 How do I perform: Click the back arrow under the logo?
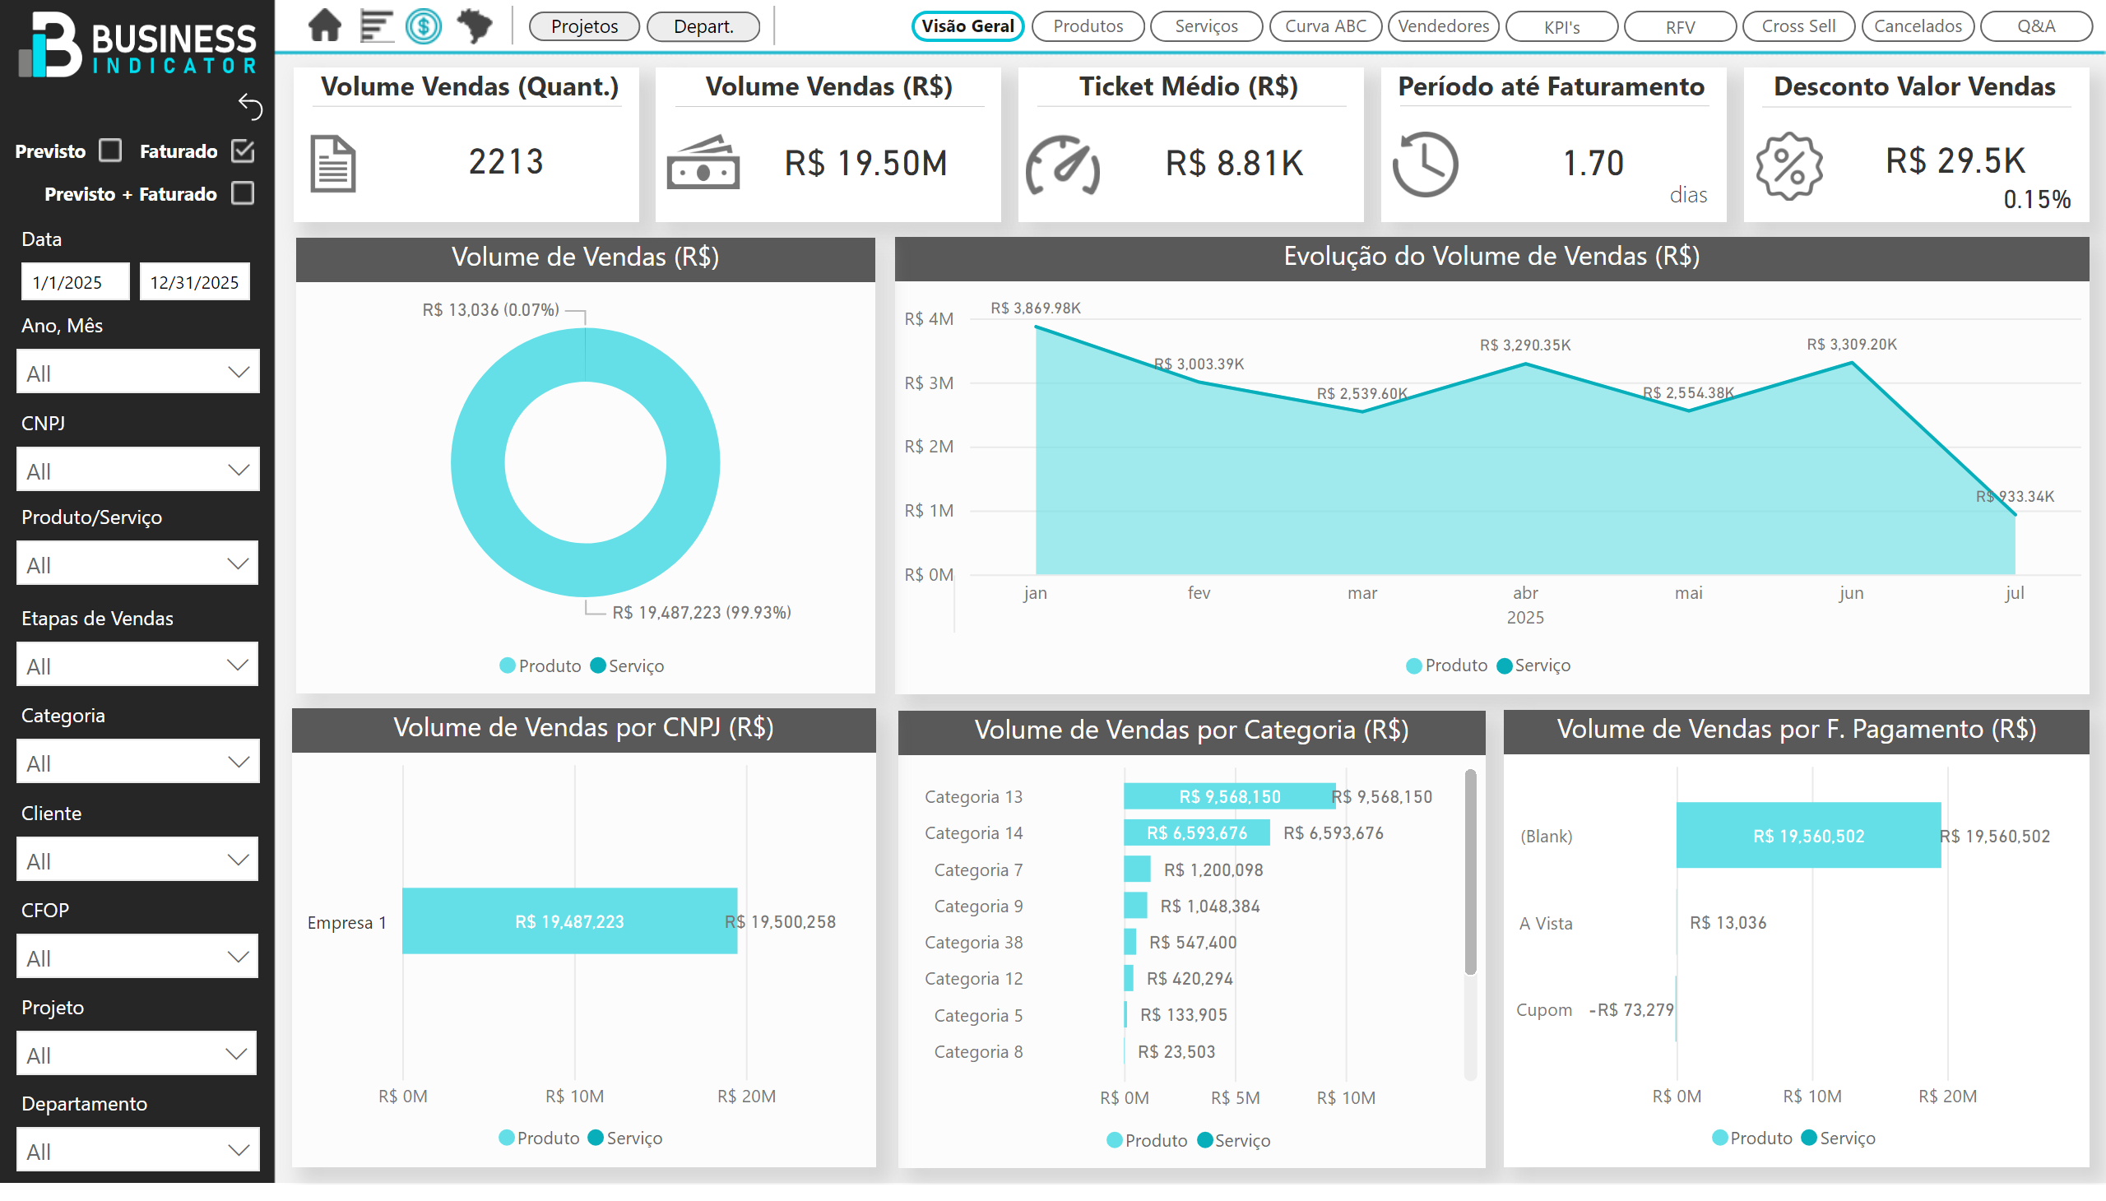[250, 106]
